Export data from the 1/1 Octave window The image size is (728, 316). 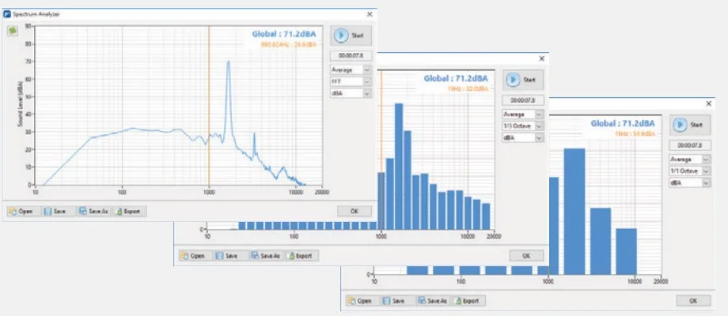click(468, 301)
